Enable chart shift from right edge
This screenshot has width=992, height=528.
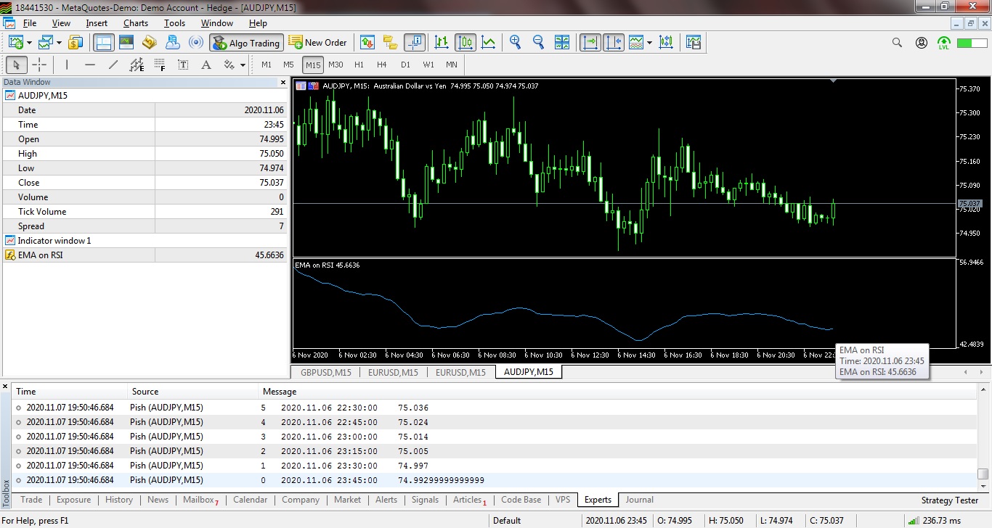click(614, 42)
